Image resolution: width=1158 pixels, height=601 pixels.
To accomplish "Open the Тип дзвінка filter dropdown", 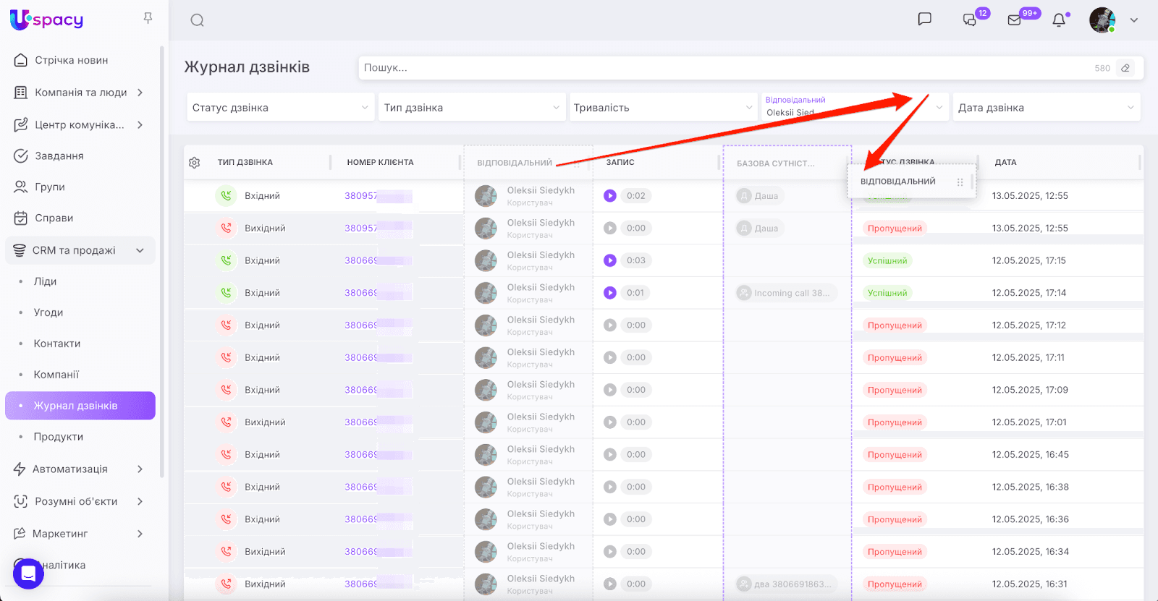I will 471,108.
